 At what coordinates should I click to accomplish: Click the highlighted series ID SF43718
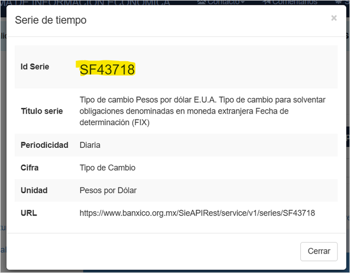107,69
